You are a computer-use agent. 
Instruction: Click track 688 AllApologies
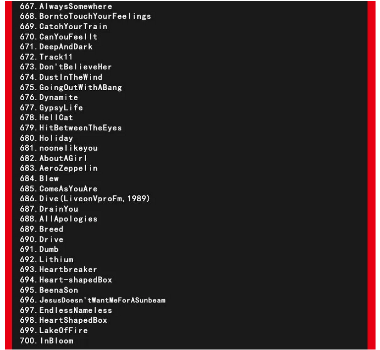click(58, 219)
